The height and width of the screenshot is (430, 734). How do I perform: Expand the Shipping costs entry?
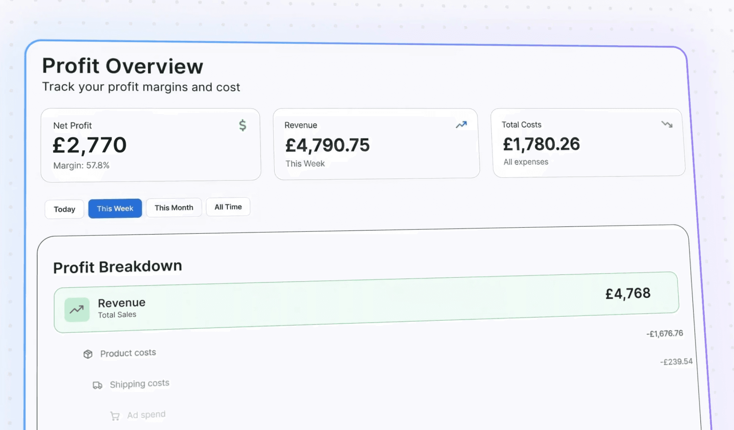pyautogui.click(x=140, y=384)
